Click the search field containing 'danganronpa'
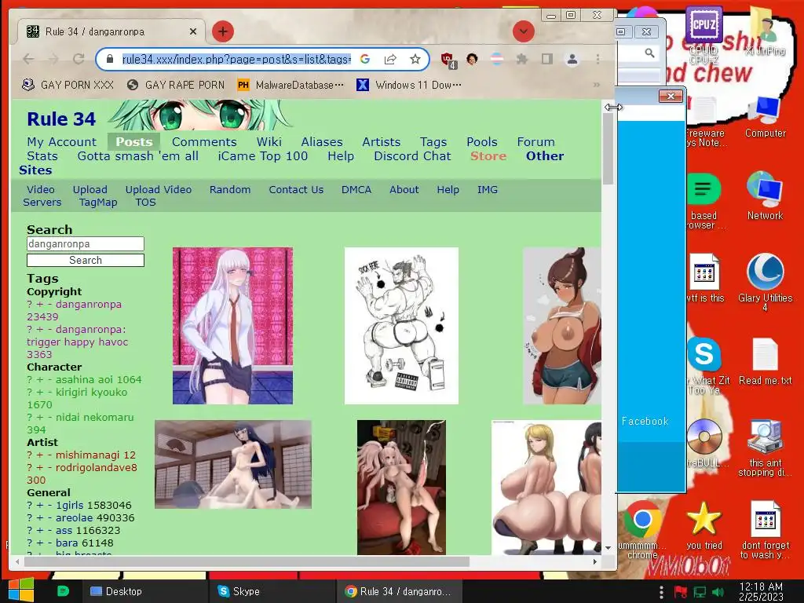804x603 pixels. click(85, 243)
